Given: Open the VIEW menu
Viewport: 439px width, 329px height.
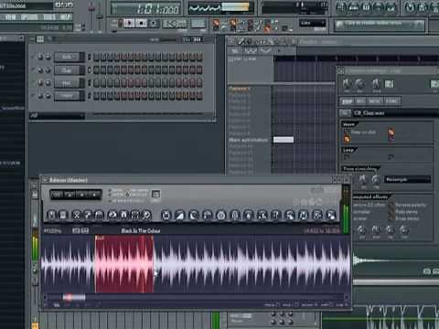Looking at the screenshot, I should point(10,17).
